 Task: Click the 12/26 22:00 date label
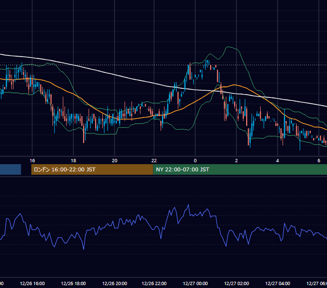154,283
